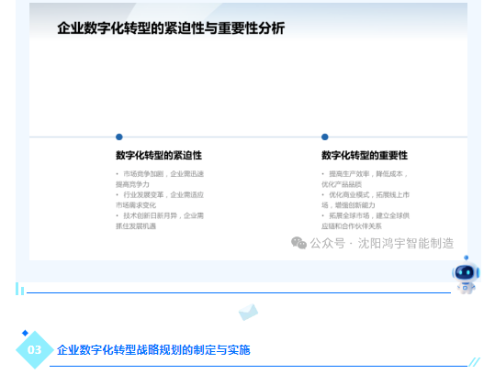Click the bullet about 技术创新日新月异

160,221
